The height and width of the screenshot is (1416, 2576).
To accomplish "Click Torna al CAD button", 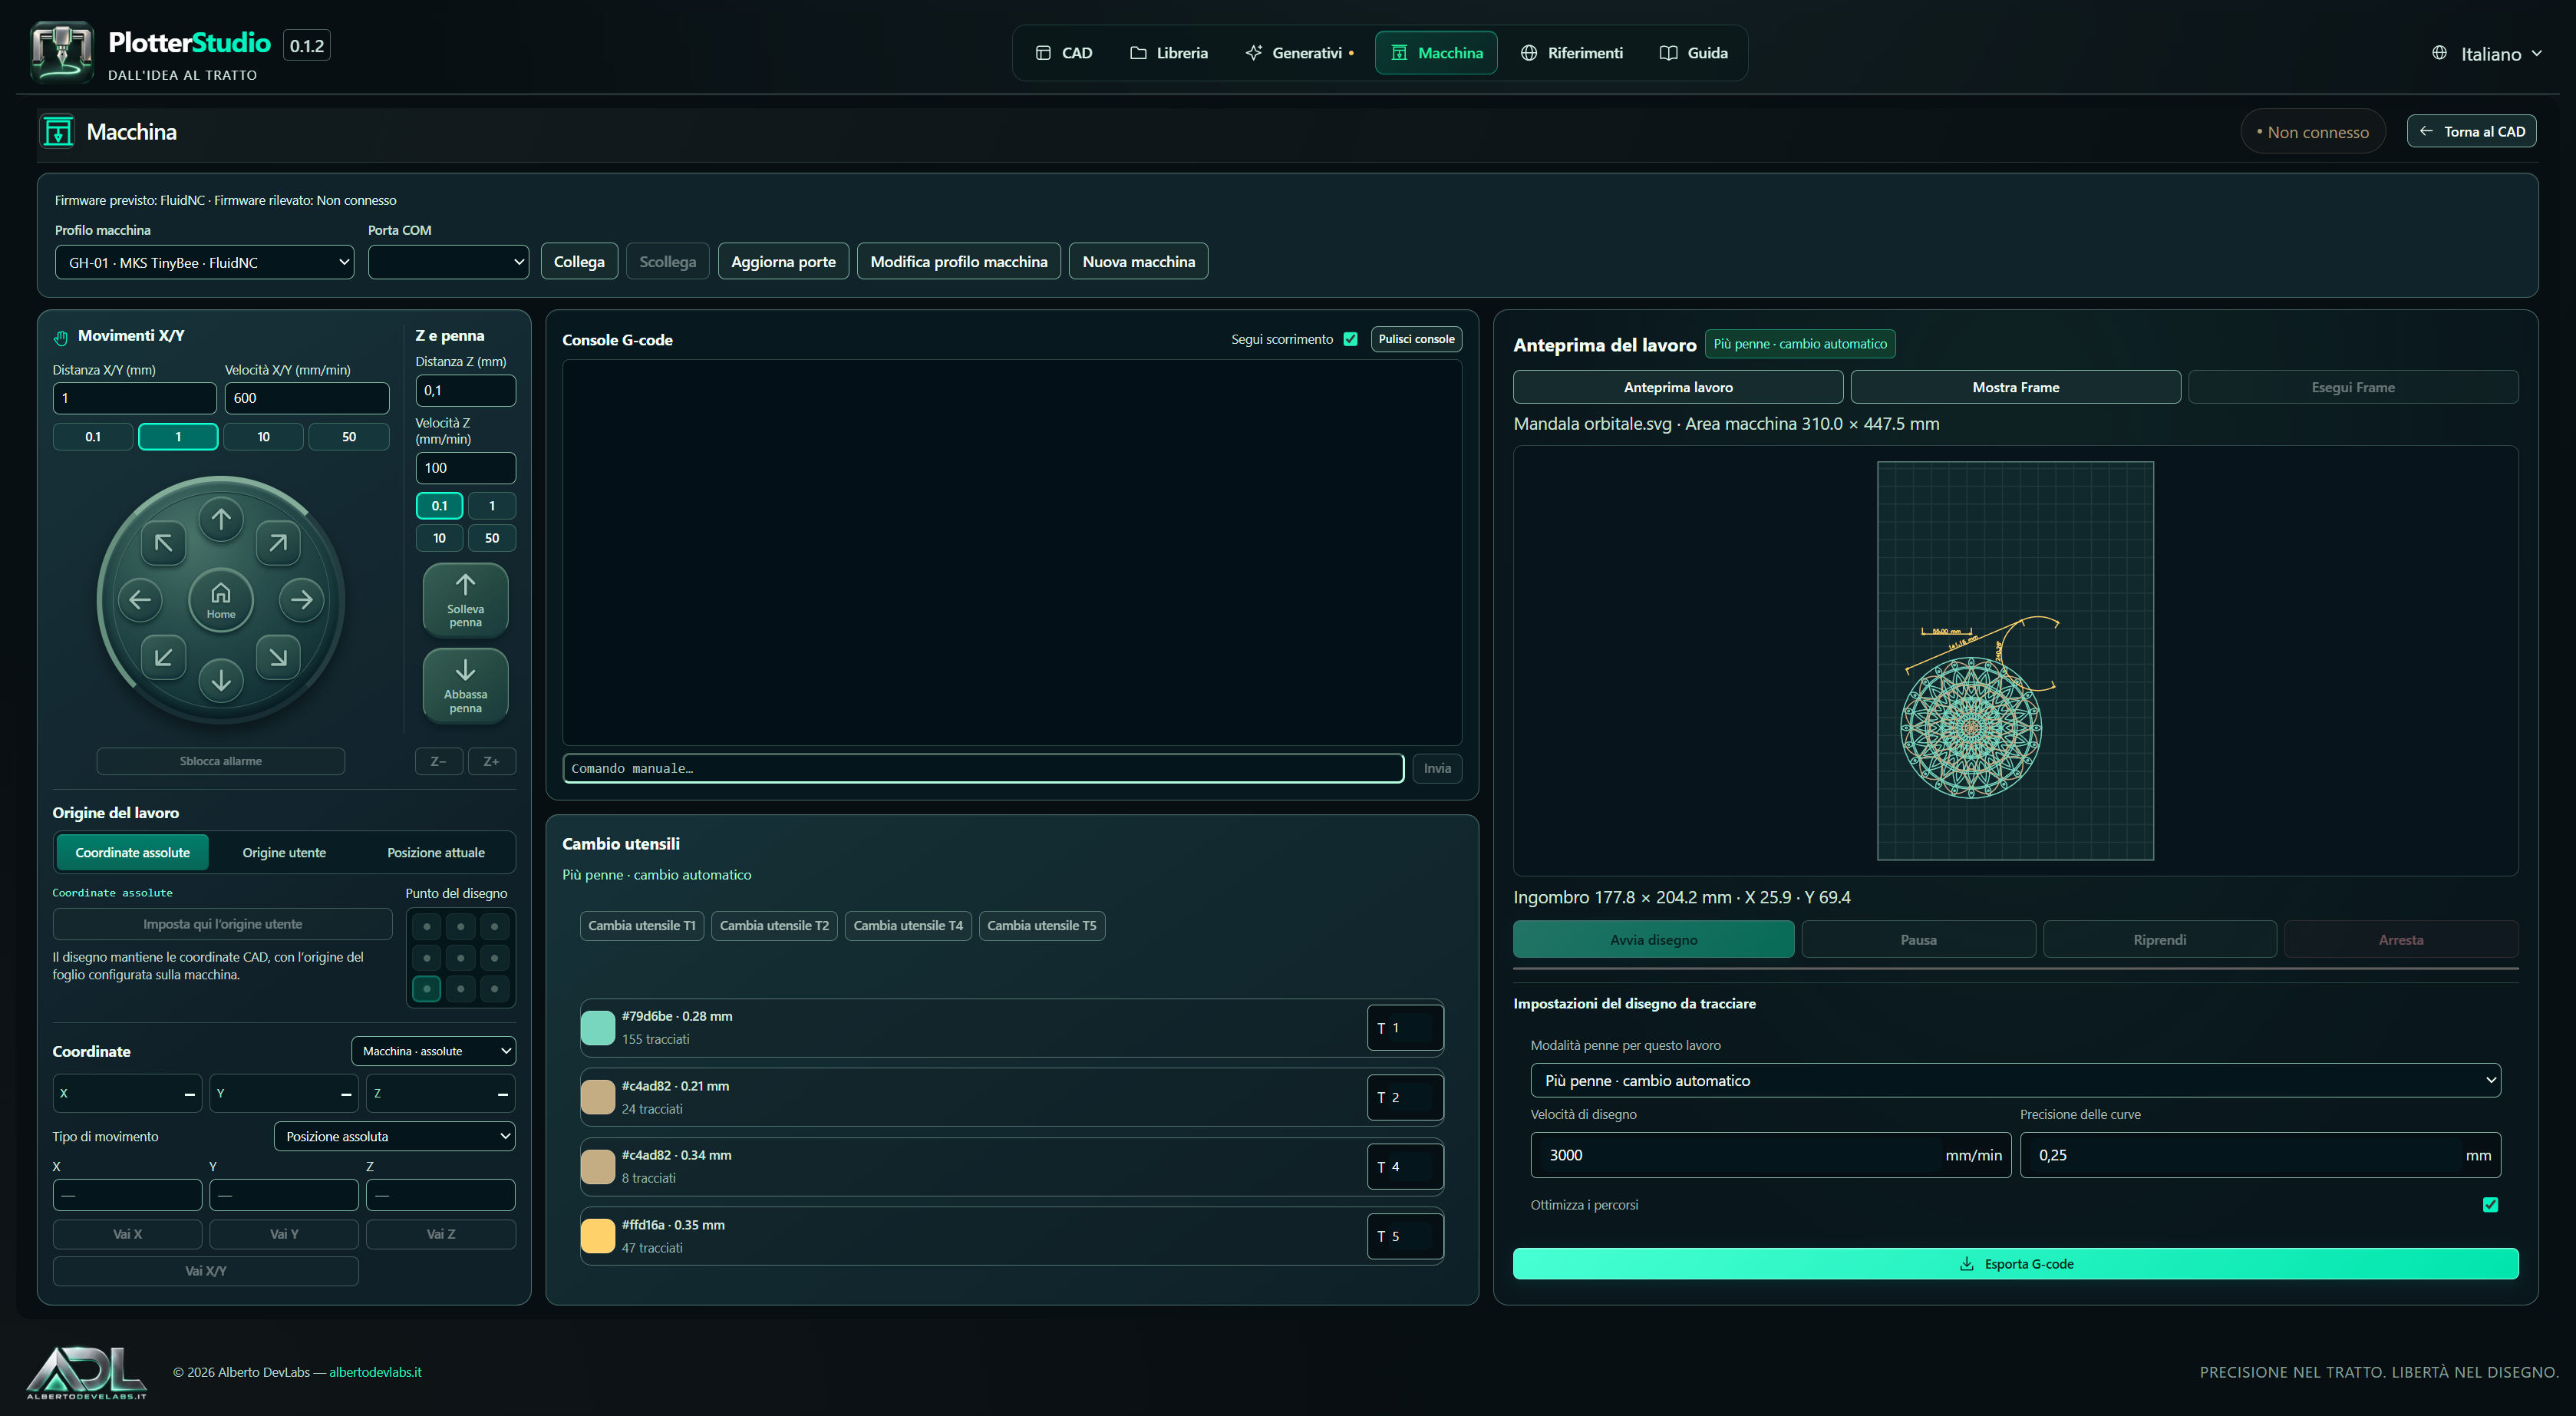I will (2471, 131).
